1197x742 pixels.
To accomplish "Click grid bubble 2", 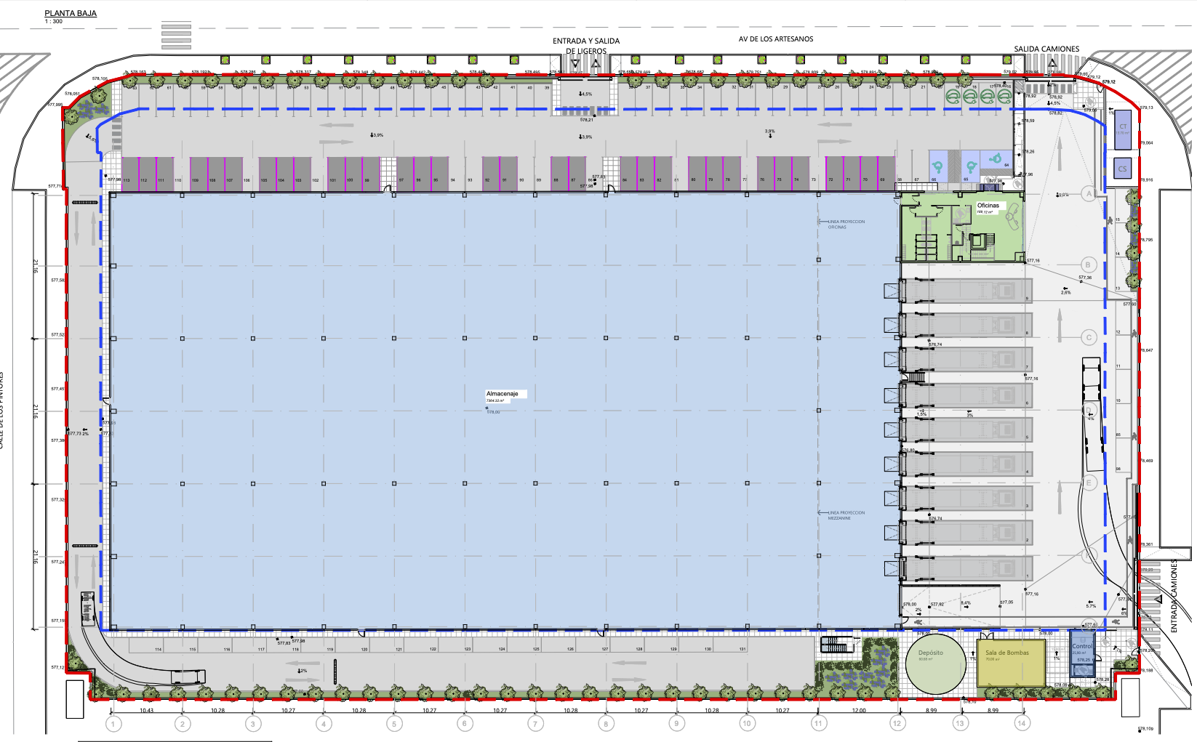I will (183, 724).
